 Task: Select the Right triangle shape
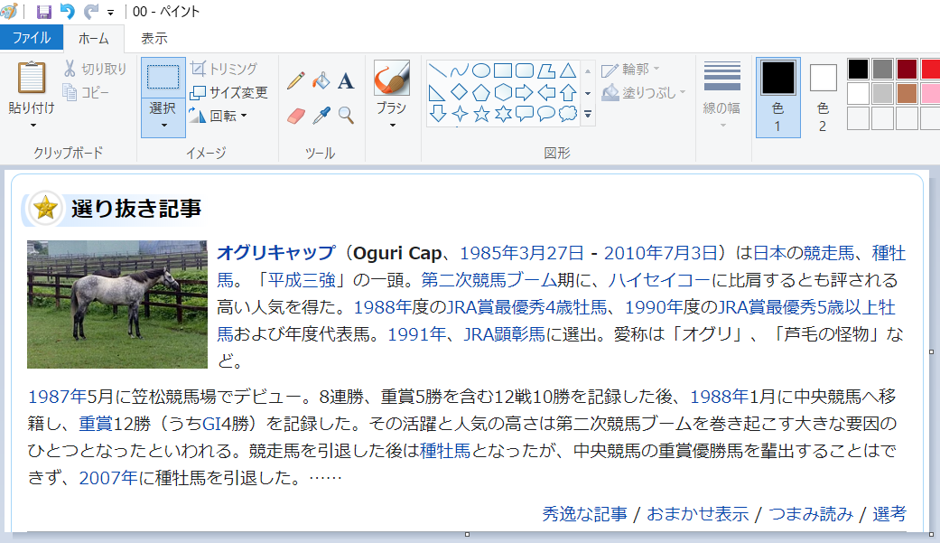click(438, 92)
